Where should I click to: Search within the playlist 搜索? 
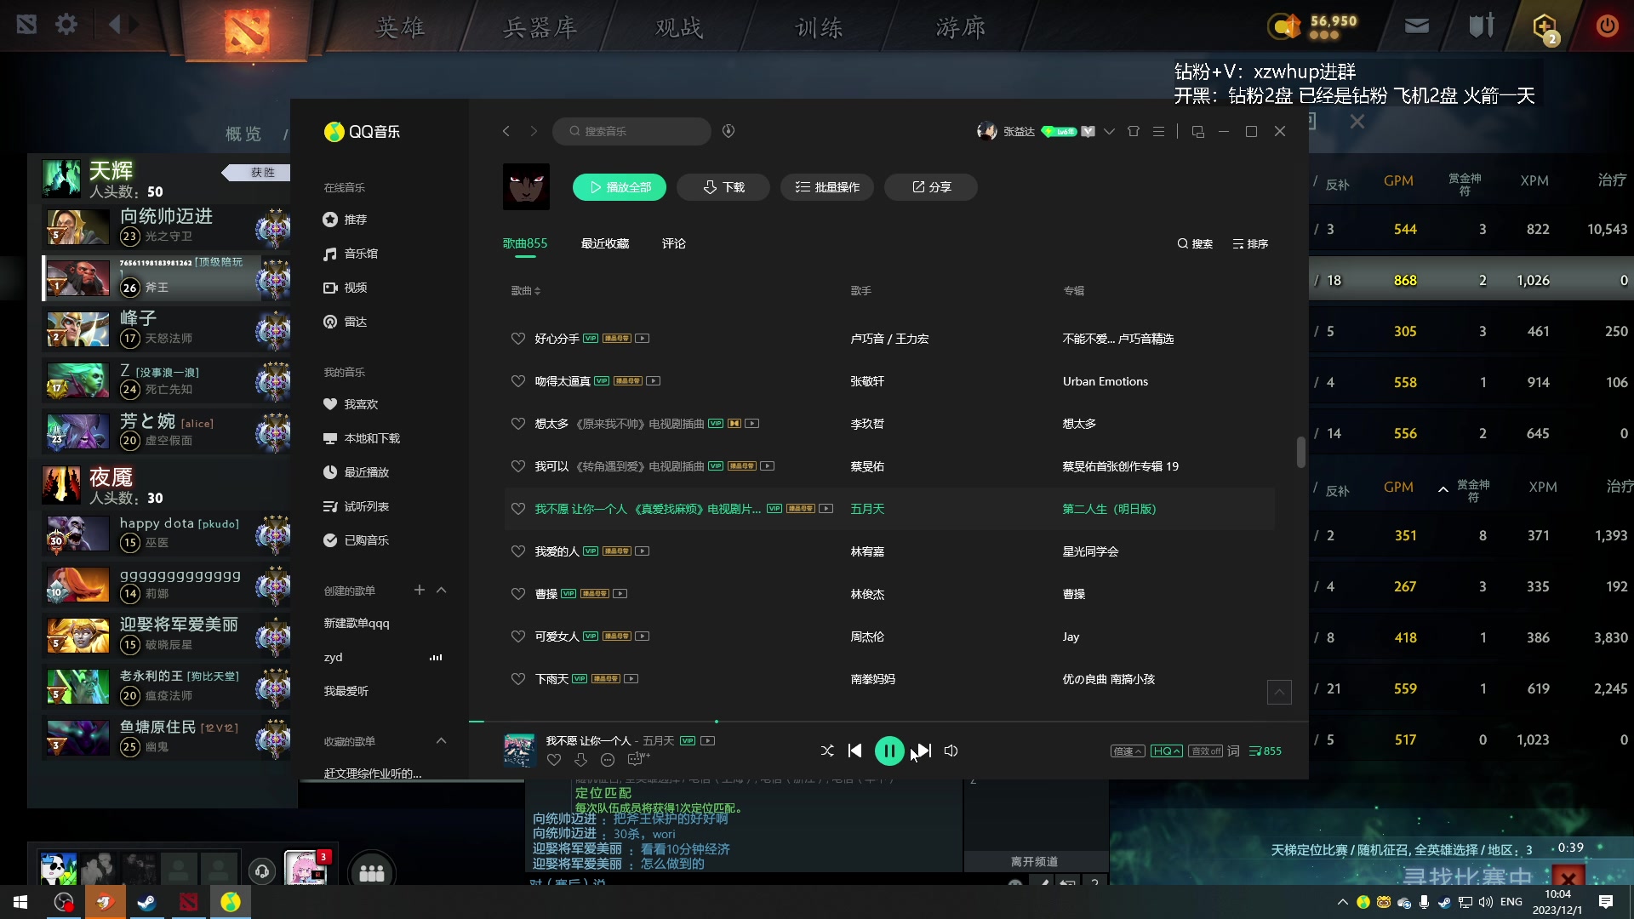pos(1195,243)
